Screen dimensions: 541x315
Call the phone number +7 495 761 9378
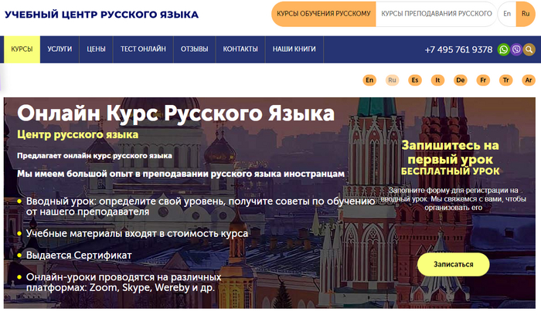pyautogui.click(x=458, y=49)
